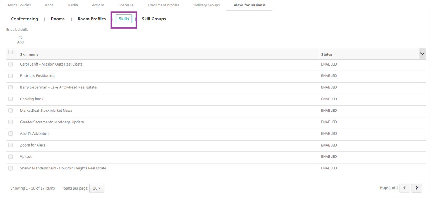
Task: Open the Items per page dropdown
Action: (97, 188)
